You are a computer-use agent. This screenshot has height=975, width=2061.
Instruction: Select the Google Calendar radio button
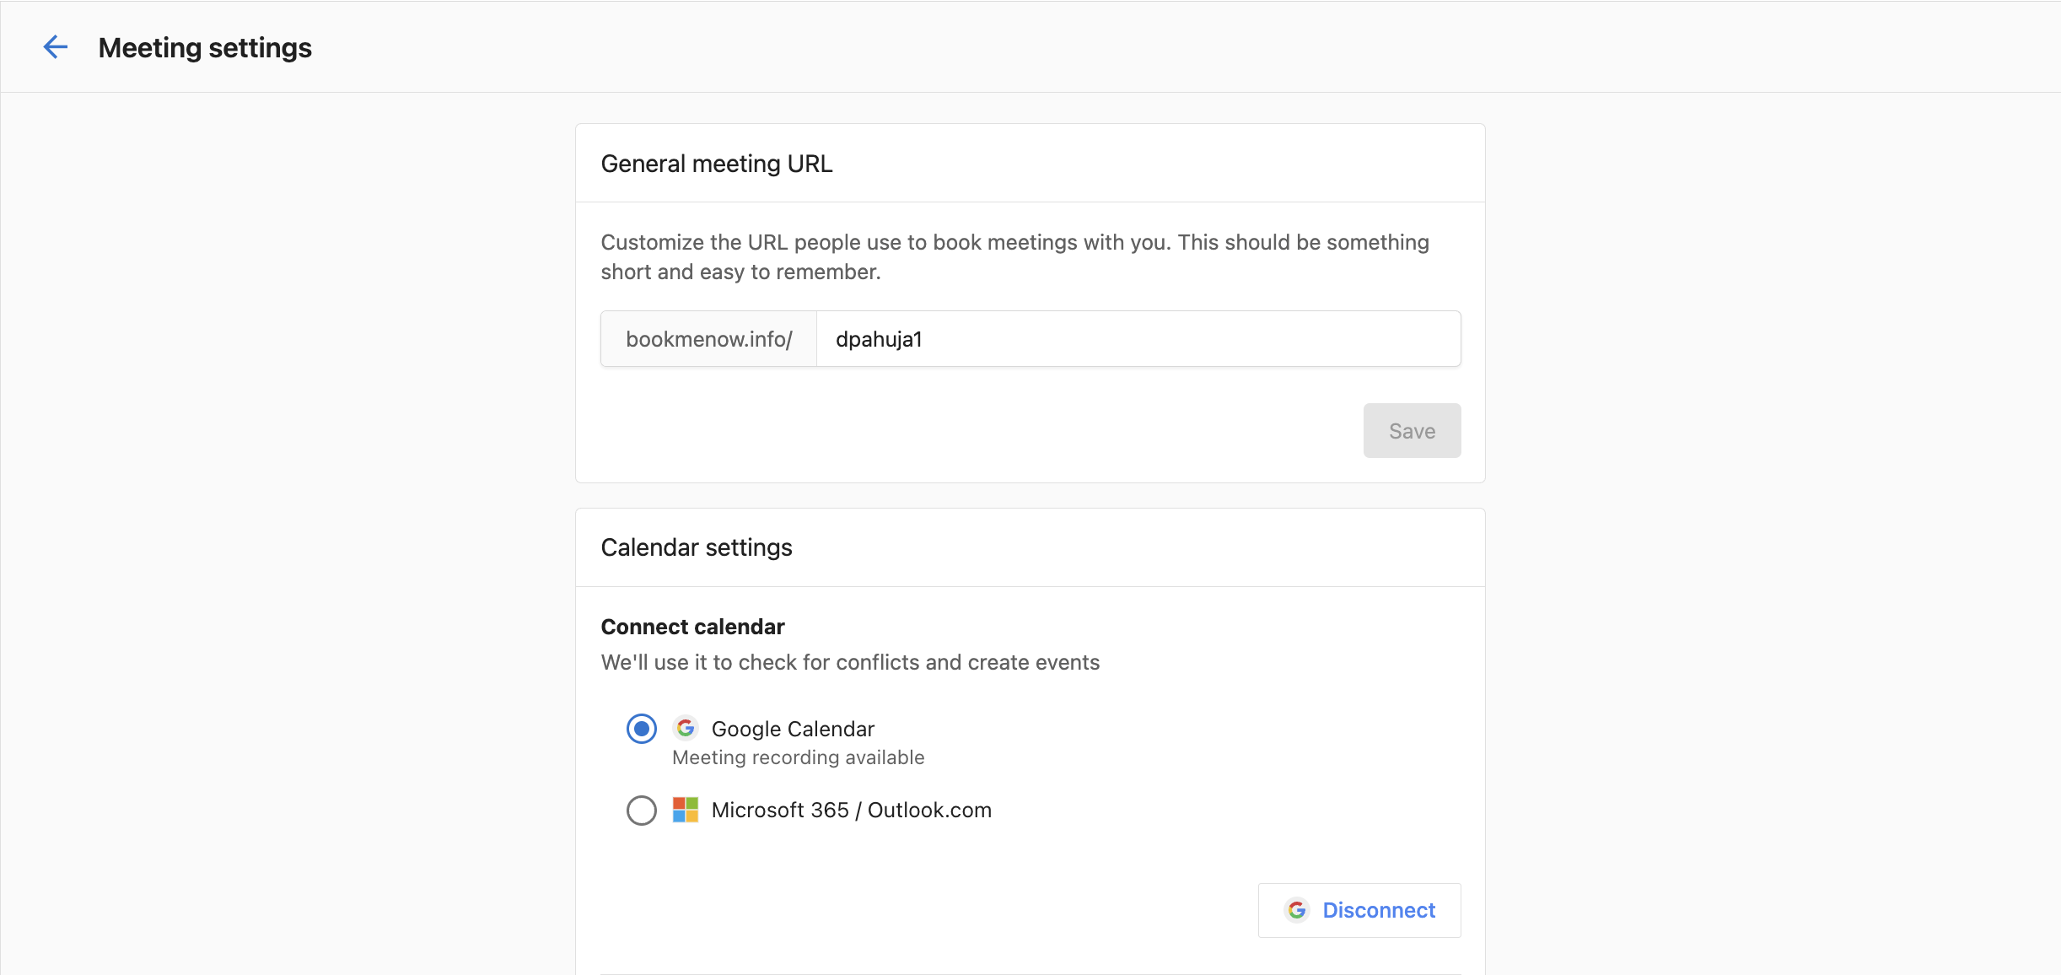(641, 728)
